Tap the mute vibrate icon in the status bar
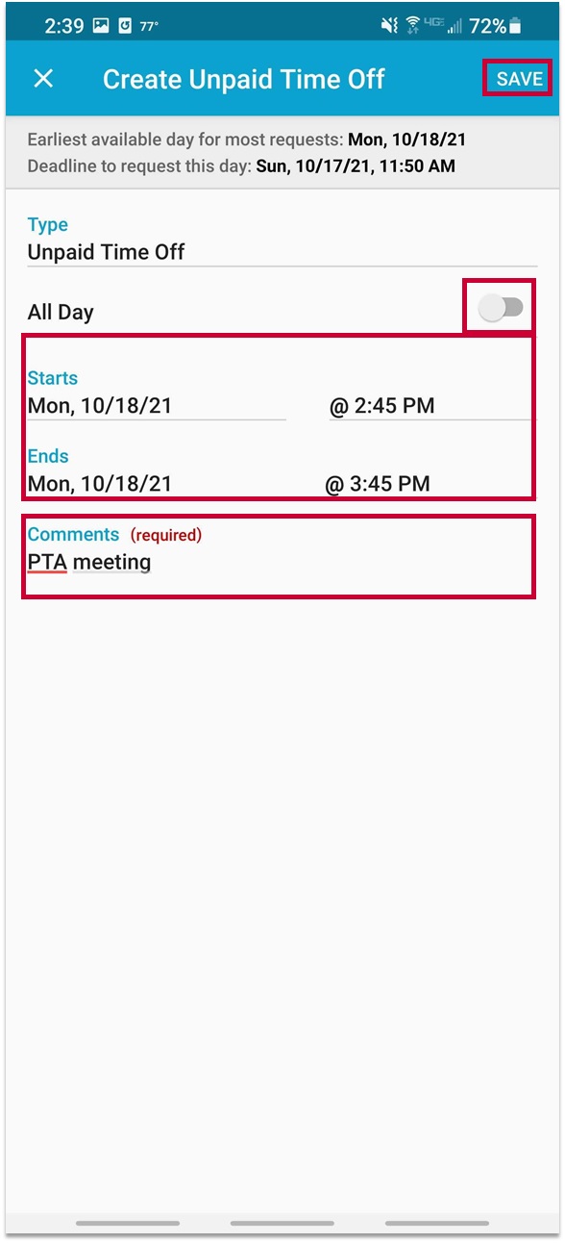 click(x=389, y=26)
